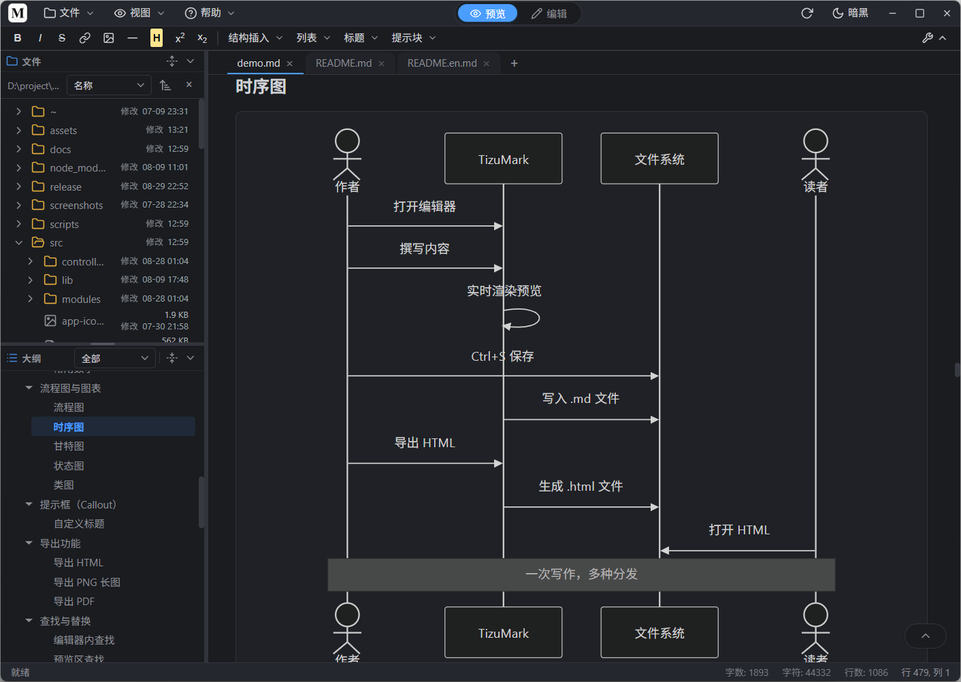Screen dimensions: 961x682
Task: Apply italic formatting
Action: coord(40,38)
